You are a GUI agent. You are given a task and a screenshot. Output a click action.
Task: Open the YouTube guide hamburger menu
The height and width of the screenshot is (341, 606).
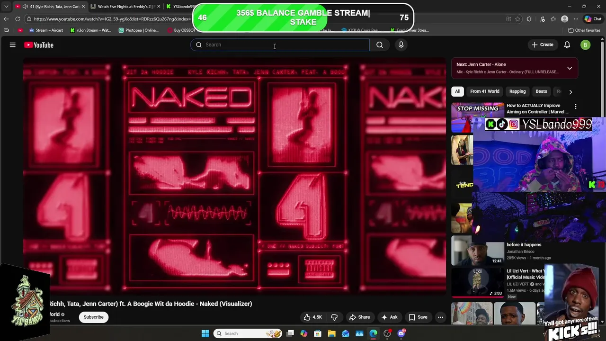pyautogui.click(x=13, y=45)
